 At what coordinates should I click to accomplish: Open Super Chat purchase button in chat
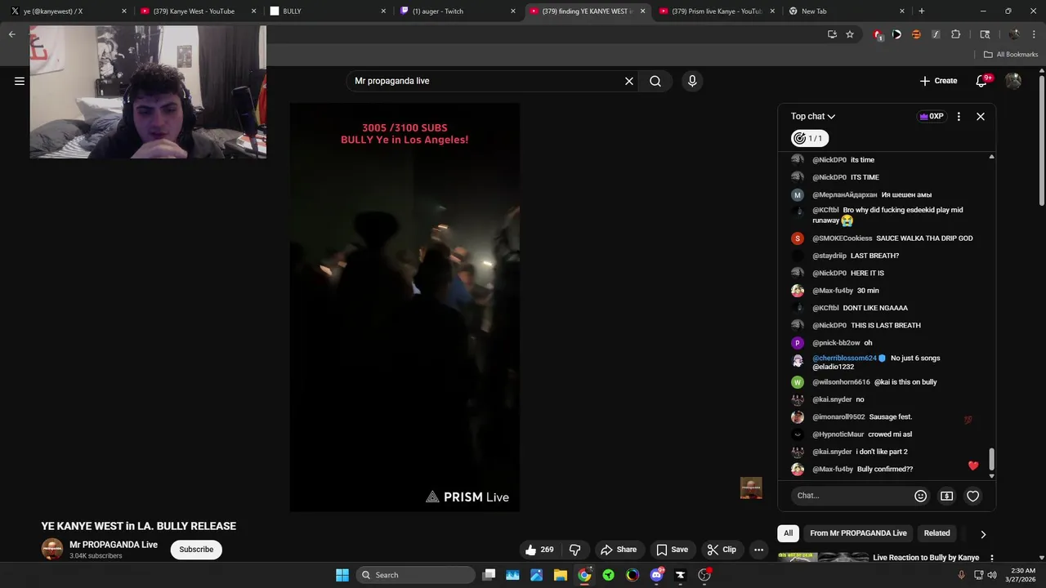[x=946, y=496]
